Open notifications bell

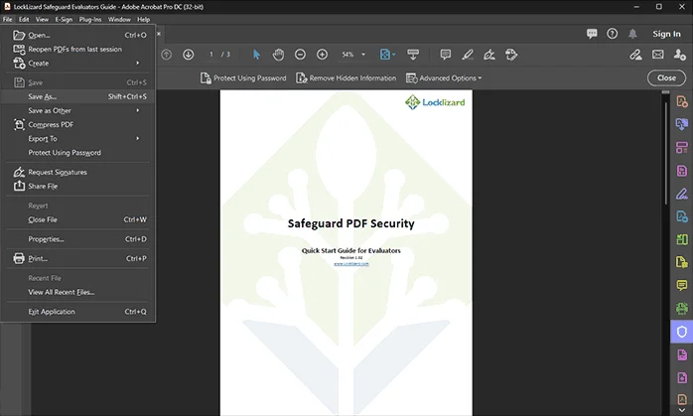(x=632, y=34)
